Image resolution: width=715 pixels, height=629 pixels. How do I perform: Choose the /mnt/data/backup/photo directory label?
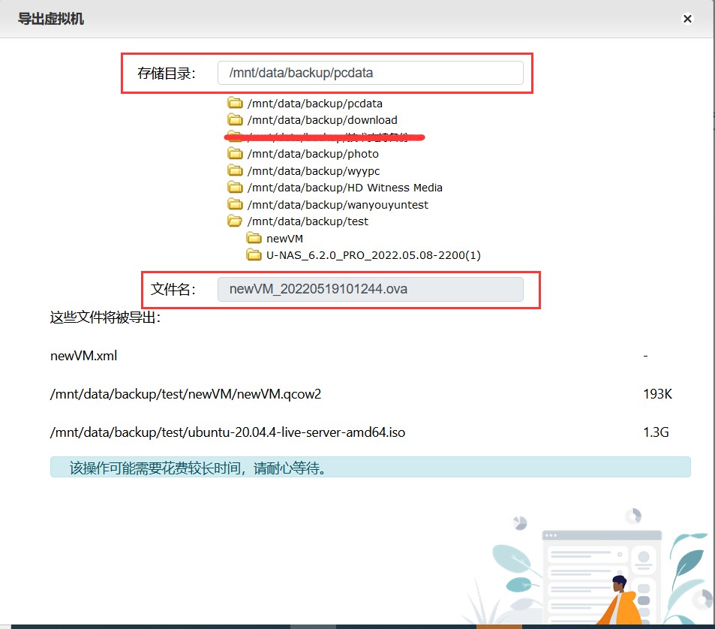313,154
